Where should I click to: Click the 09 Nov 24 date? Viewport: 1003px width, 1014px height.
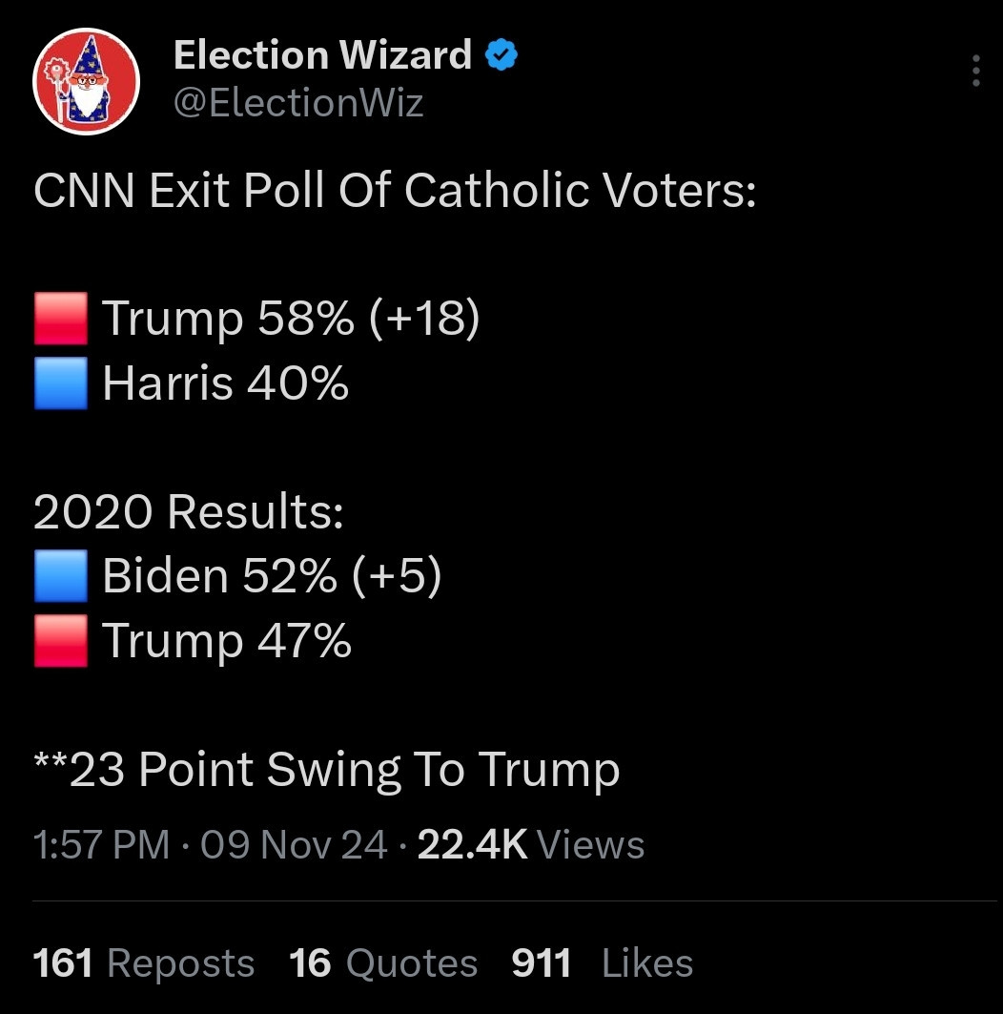[x=294, y=844]
